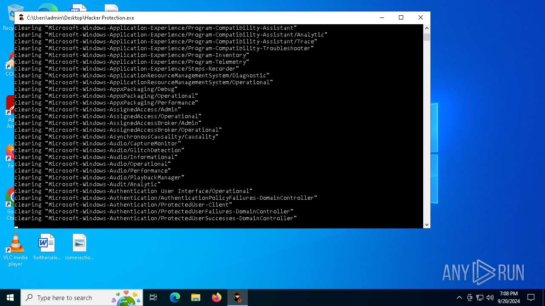Click line "AsynchronousCausality/Causality"

pyautogui.click(x=116, y=137)
